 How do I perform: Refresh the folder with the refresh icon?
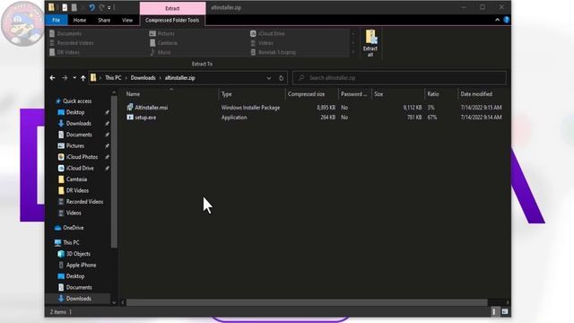(281, 78)
